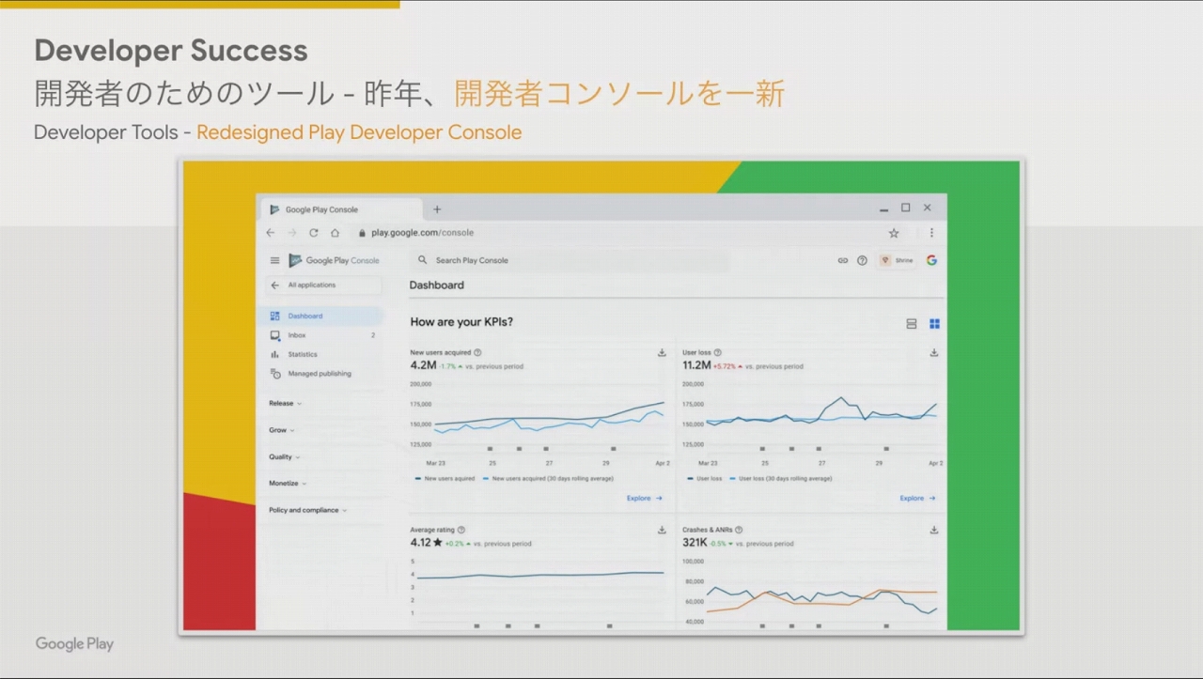Show help for New users acquired
Screen dimensions: 1203x679
click(x=477, y=353)
